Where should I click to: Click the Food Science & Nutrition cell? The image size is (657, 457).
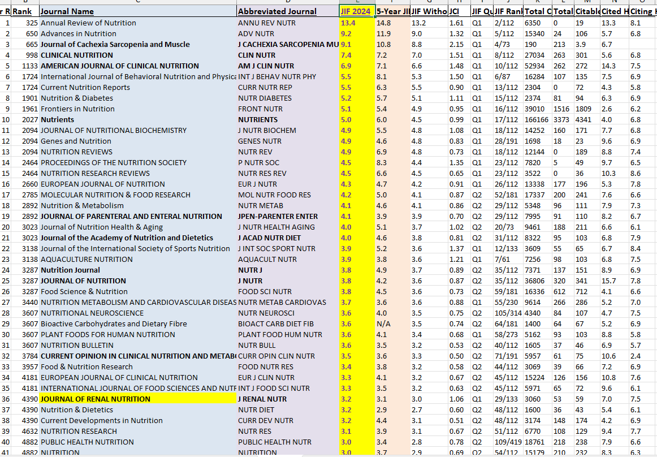(138, 292)
